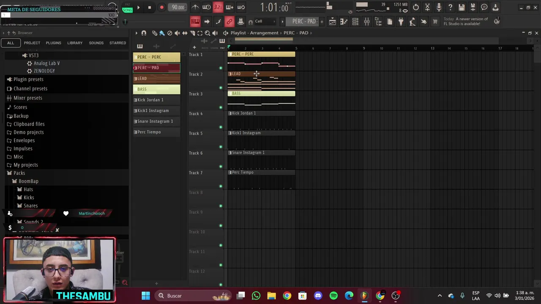
Task: Open the content library cart icon
Action: pyautogui.click(x=435, y=22)
